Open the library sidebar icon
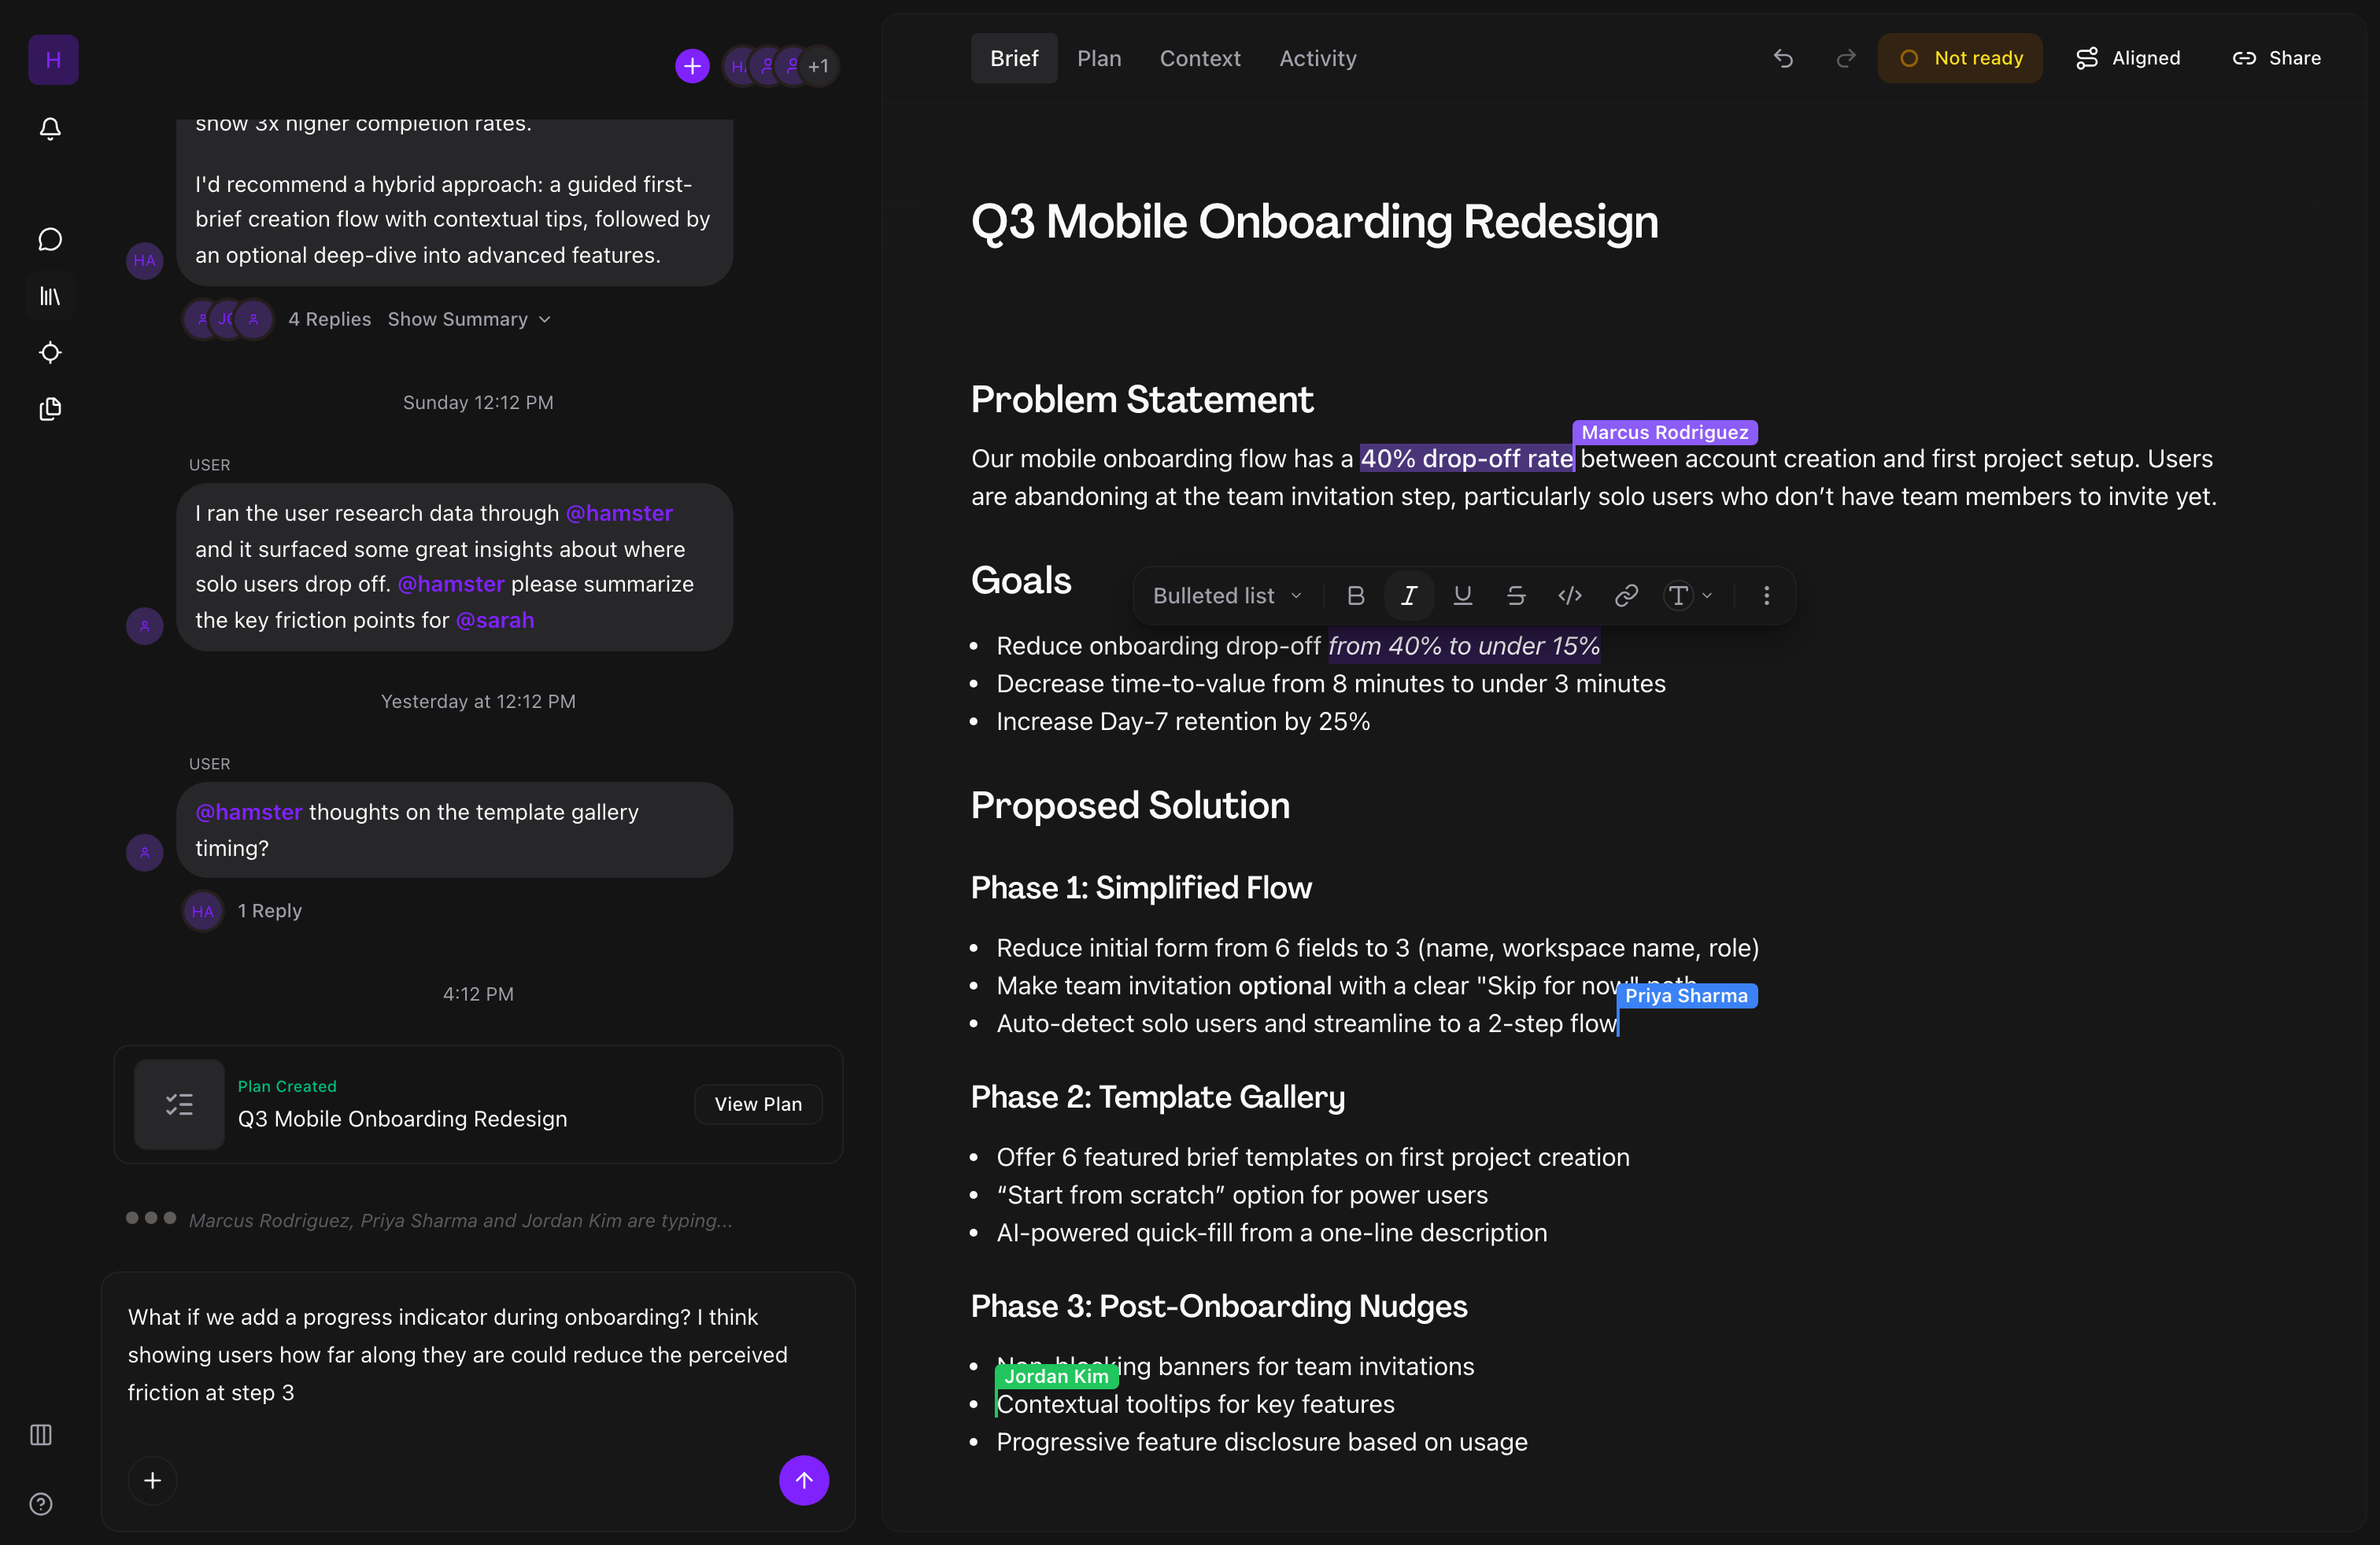 pyautogui.click(x=50, y=296)
